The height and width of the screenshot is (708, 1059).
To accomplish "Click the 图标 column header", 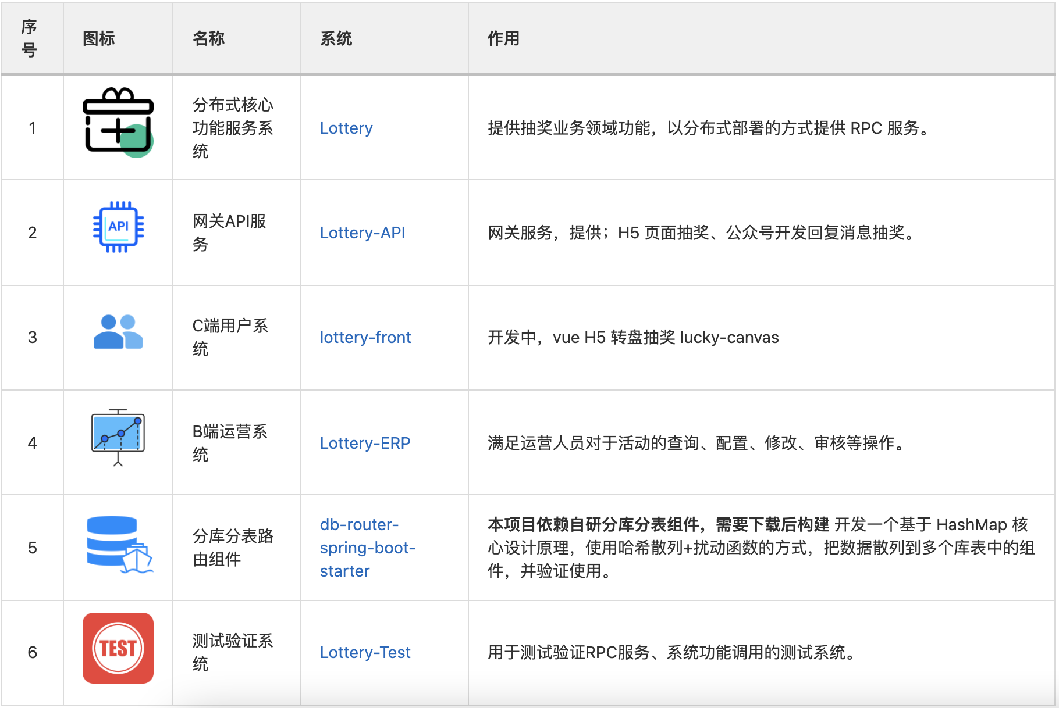I will (99, 38).
